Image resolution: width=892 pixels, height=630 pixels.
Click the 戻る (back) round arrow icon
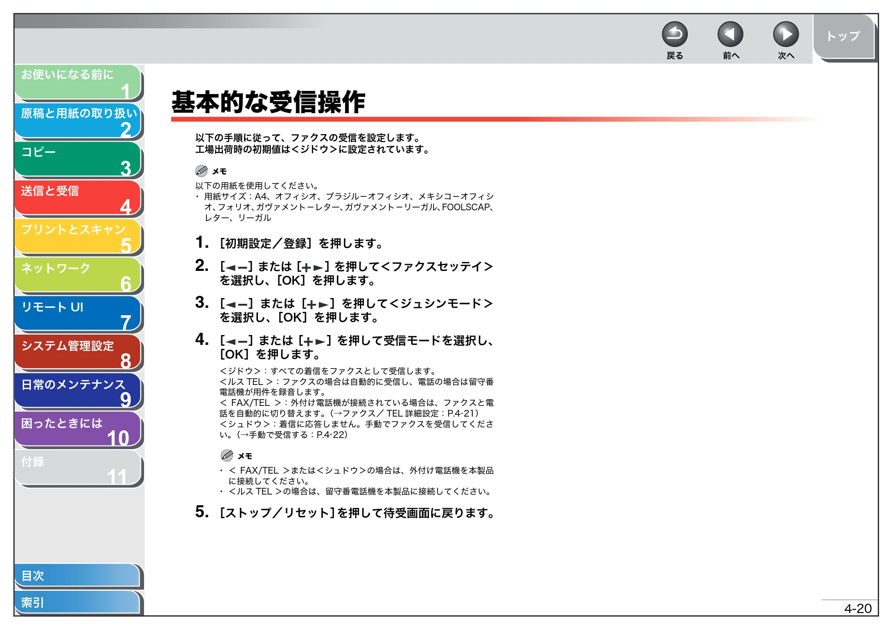(x=674, y=34)
